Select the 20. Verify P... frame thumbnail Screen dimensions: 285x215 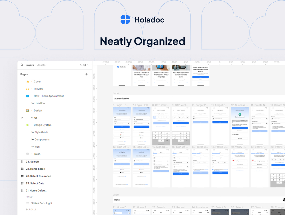pyautogui.click(x=278, y=168)
